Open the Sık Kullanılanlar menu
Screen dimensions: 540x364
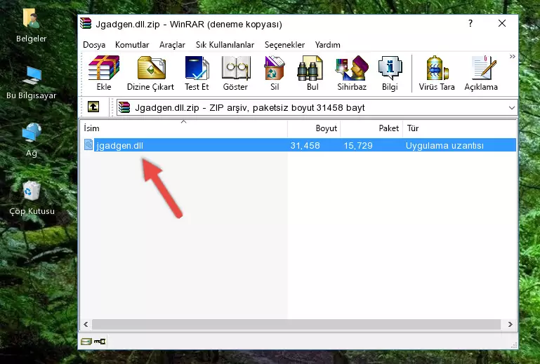pyautogui.click(x=225, y=45)
